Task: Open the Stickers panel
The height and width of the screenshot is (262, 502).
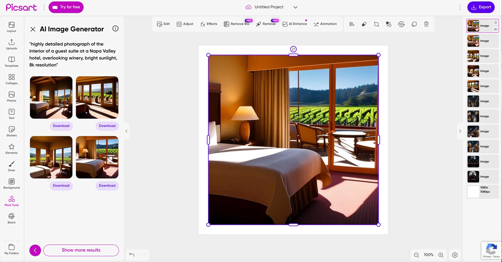Action: (11, 131)
